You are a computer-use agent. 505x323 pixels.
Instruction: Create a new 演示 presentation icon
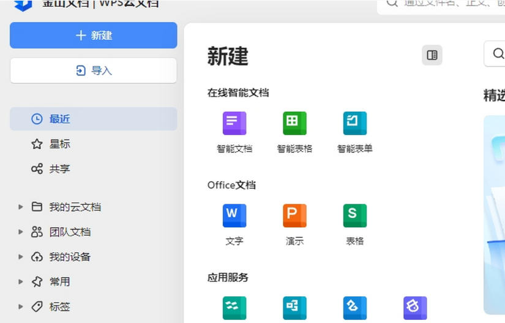[294, 215]
